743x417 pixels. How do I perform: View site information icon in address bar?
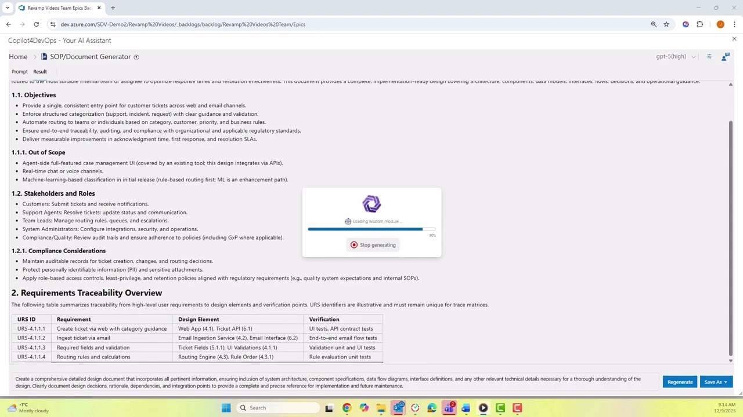click(53, 24)
